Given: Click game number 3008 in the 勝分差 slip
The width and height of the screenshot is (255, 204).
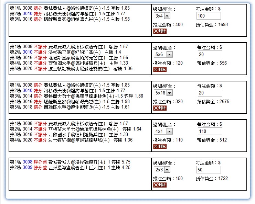Looking at the screenshot, I should tap(28, 162).
